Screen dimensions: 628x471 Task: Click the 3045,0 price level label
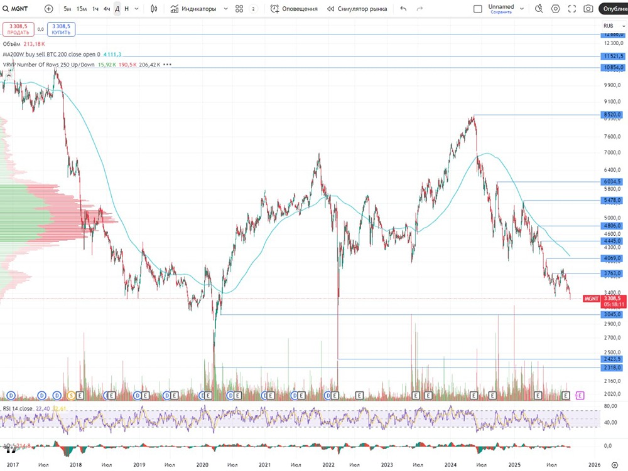(612, 314)
